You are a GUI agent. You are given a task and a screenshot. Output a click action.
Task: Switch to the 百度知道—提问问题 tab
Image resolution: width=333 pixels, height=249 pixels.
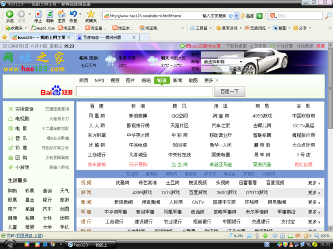(107, 37)
